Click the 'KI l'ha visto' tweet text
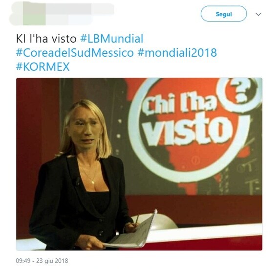Screen dimensions: 279x269 [x=46, y=39]
